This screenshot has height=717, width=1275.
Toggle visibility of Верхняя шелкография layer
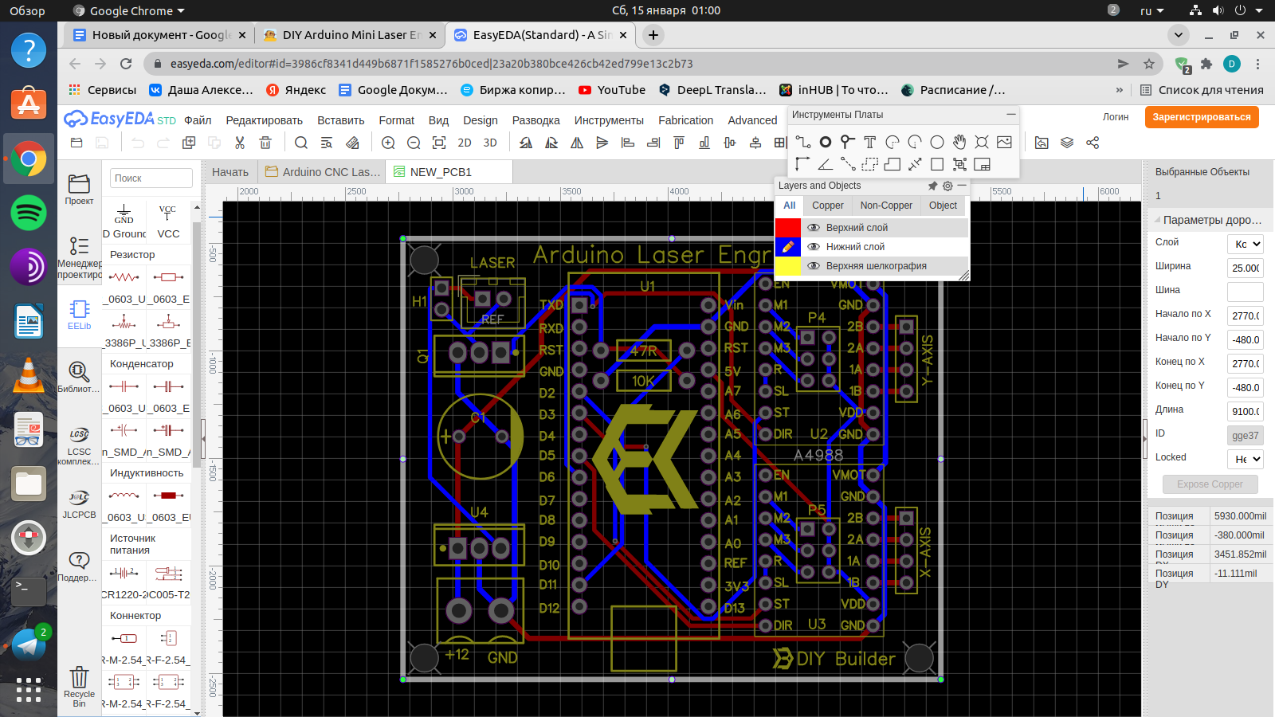[x=814, y=266]
